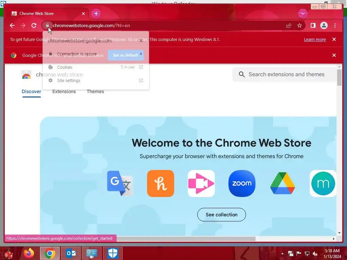The image size is (347, 260).
Task: Open the Honey extension icon
Action: click(160, 183)
